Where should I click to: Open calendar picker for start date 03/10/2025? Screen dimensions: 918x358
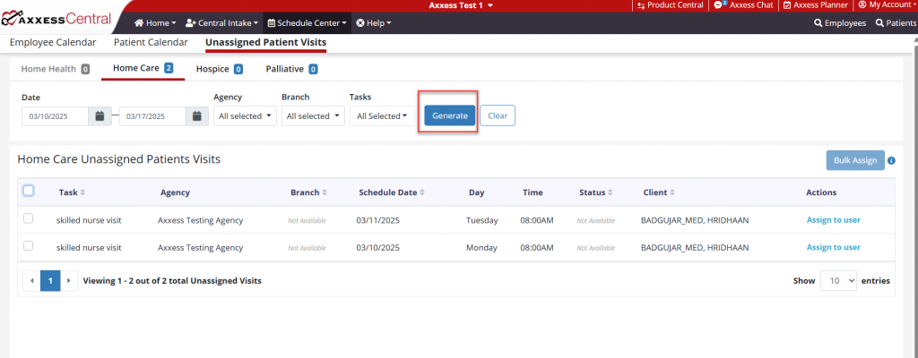100,115
